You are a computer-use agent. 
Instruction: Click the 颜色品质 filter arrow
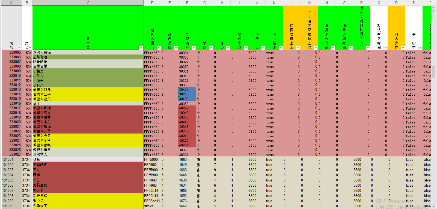click(176, 48)
